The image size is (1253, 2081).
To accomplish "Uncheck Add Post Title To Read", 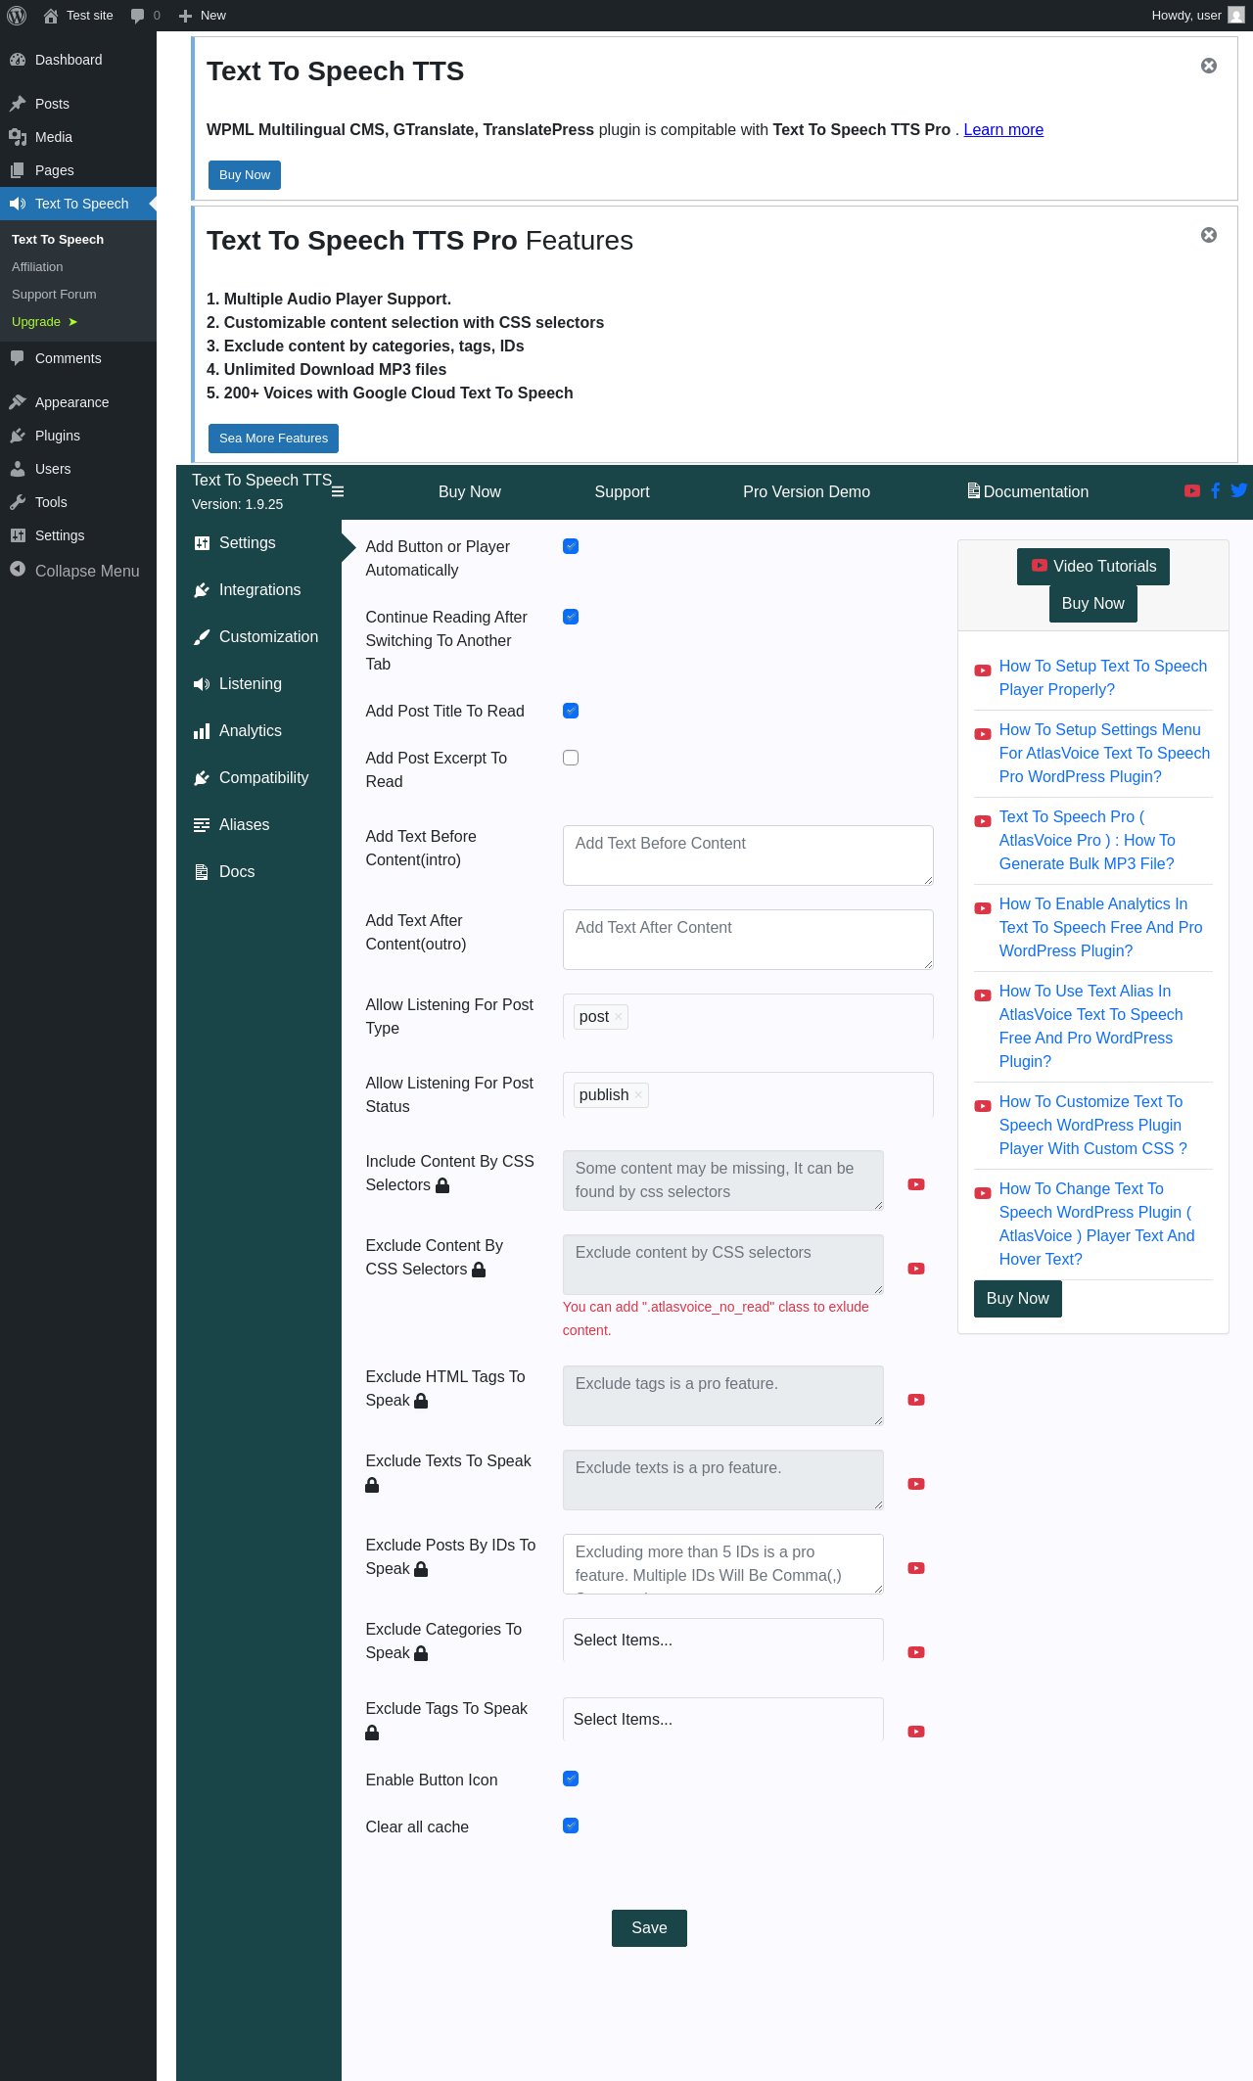I will point(571,711).
